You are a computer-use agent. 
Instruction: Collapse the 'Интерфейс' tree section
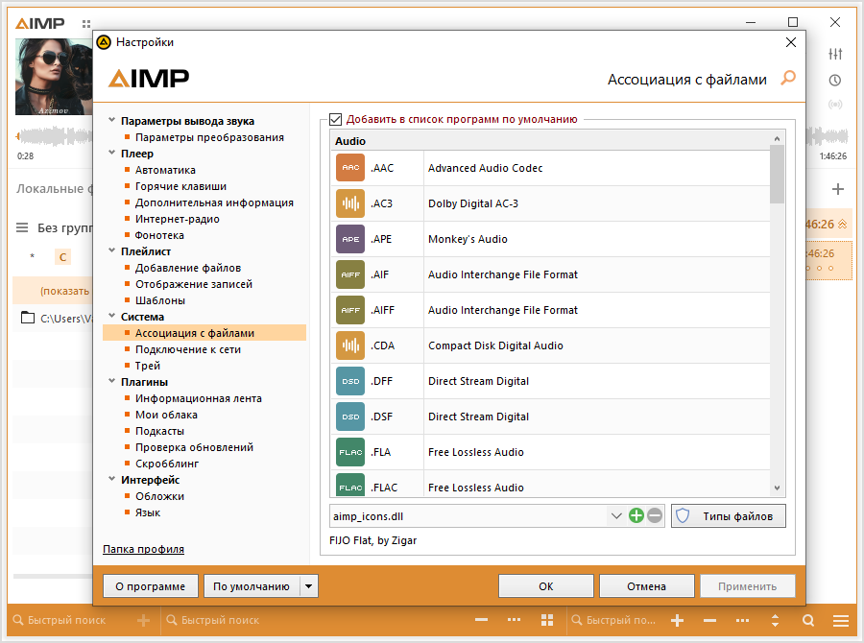[x=112, y=479]
